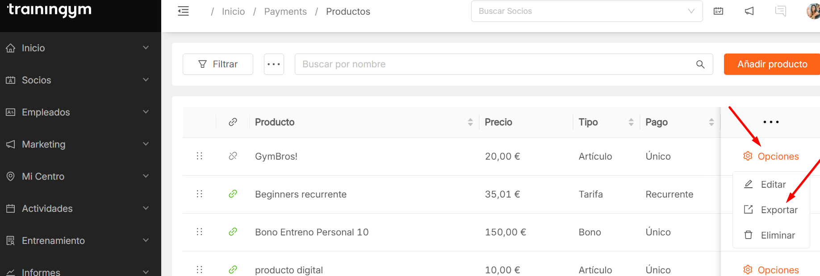Screen dimensions: 820x276
Task: Click the user profile avatar
Action: point(814,11)
